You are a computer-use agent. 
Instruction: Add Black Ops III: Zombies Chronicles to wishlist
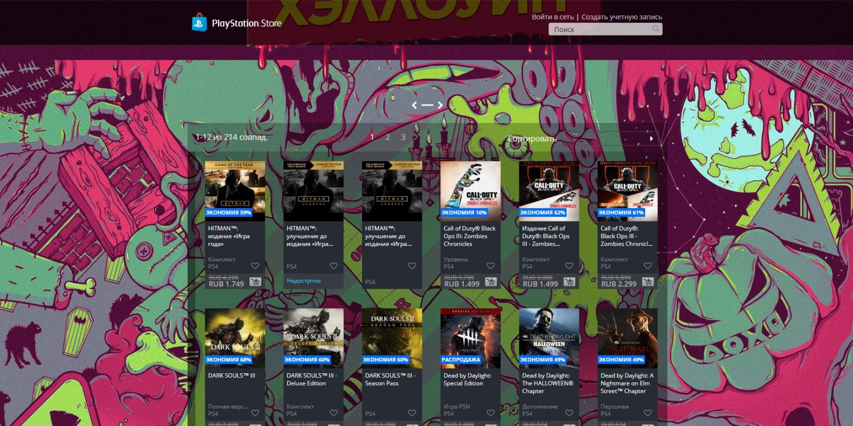tap(490, 266)
